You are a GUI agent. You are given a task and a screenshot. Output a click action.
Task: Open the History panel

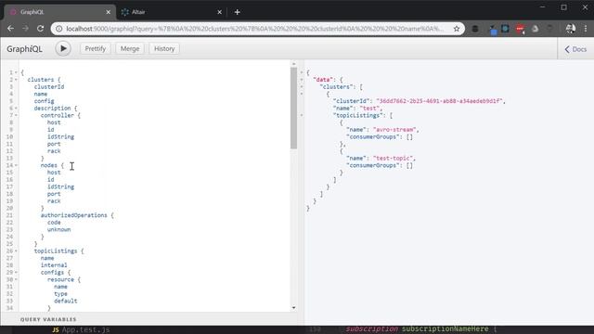[164, 48]
